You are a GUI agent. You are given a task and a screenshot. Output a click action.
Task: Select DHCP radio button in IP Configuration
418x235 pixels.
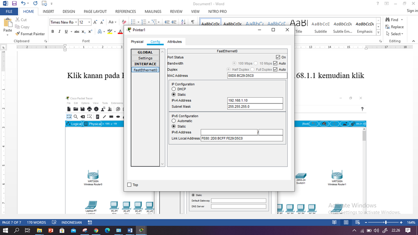click(173, 89)
